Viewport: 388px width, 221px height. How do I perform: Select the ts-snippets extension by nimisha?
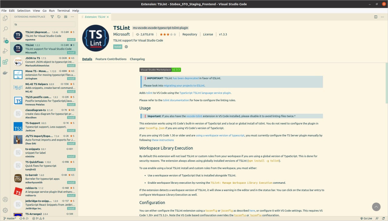pyautogui.click(x=44, y=152)
